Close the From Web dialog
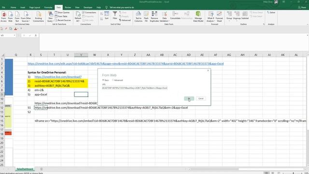309x174 pixels. (208, 71)
